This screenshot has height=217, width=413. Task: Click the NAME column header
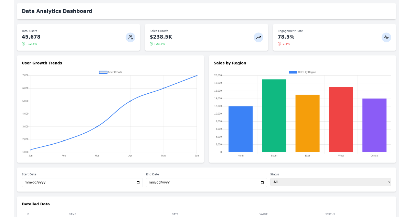72,214
